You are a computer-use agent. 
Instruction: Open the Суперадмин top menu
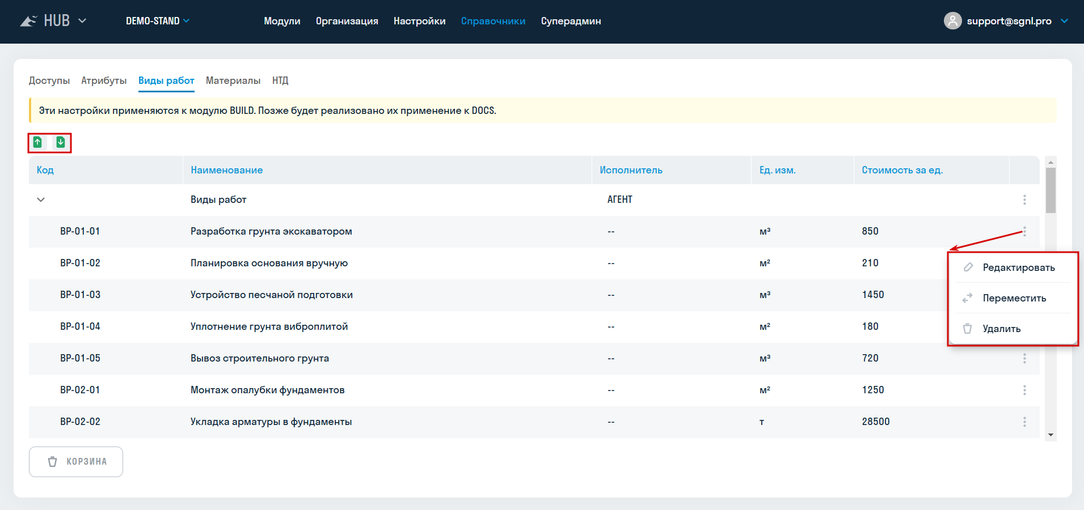pyautogui.click(x=571, y=21)
